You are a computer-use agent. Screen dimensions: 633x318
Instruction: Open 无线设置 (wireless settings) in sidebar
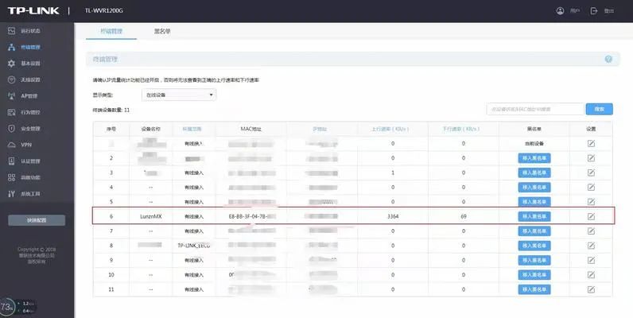click(x=24, y=80)
